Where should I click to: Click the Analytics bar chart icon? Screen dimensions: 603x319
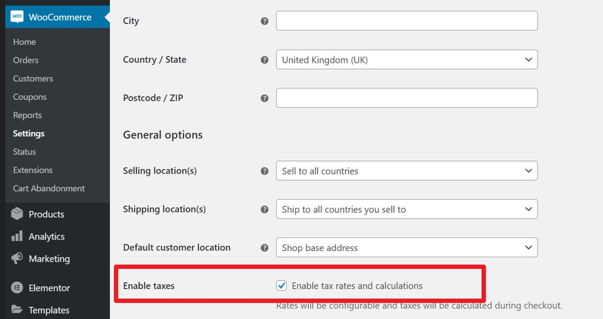tap(17, 236)
